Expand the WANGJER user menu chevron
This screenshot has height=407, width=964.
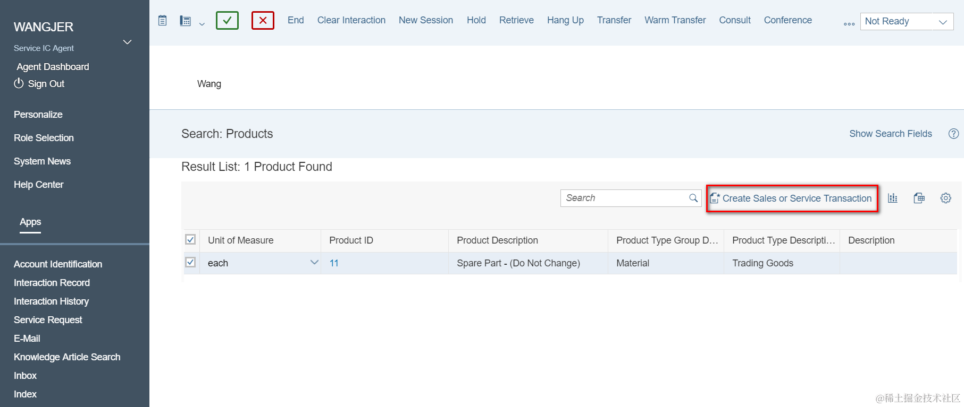click(x=127, y=42)
